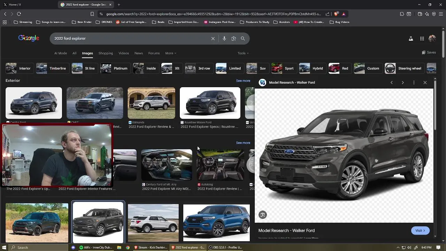The image size is (446, 251).
Task: Start voice search with the microphone
Action: pos(224,38)
